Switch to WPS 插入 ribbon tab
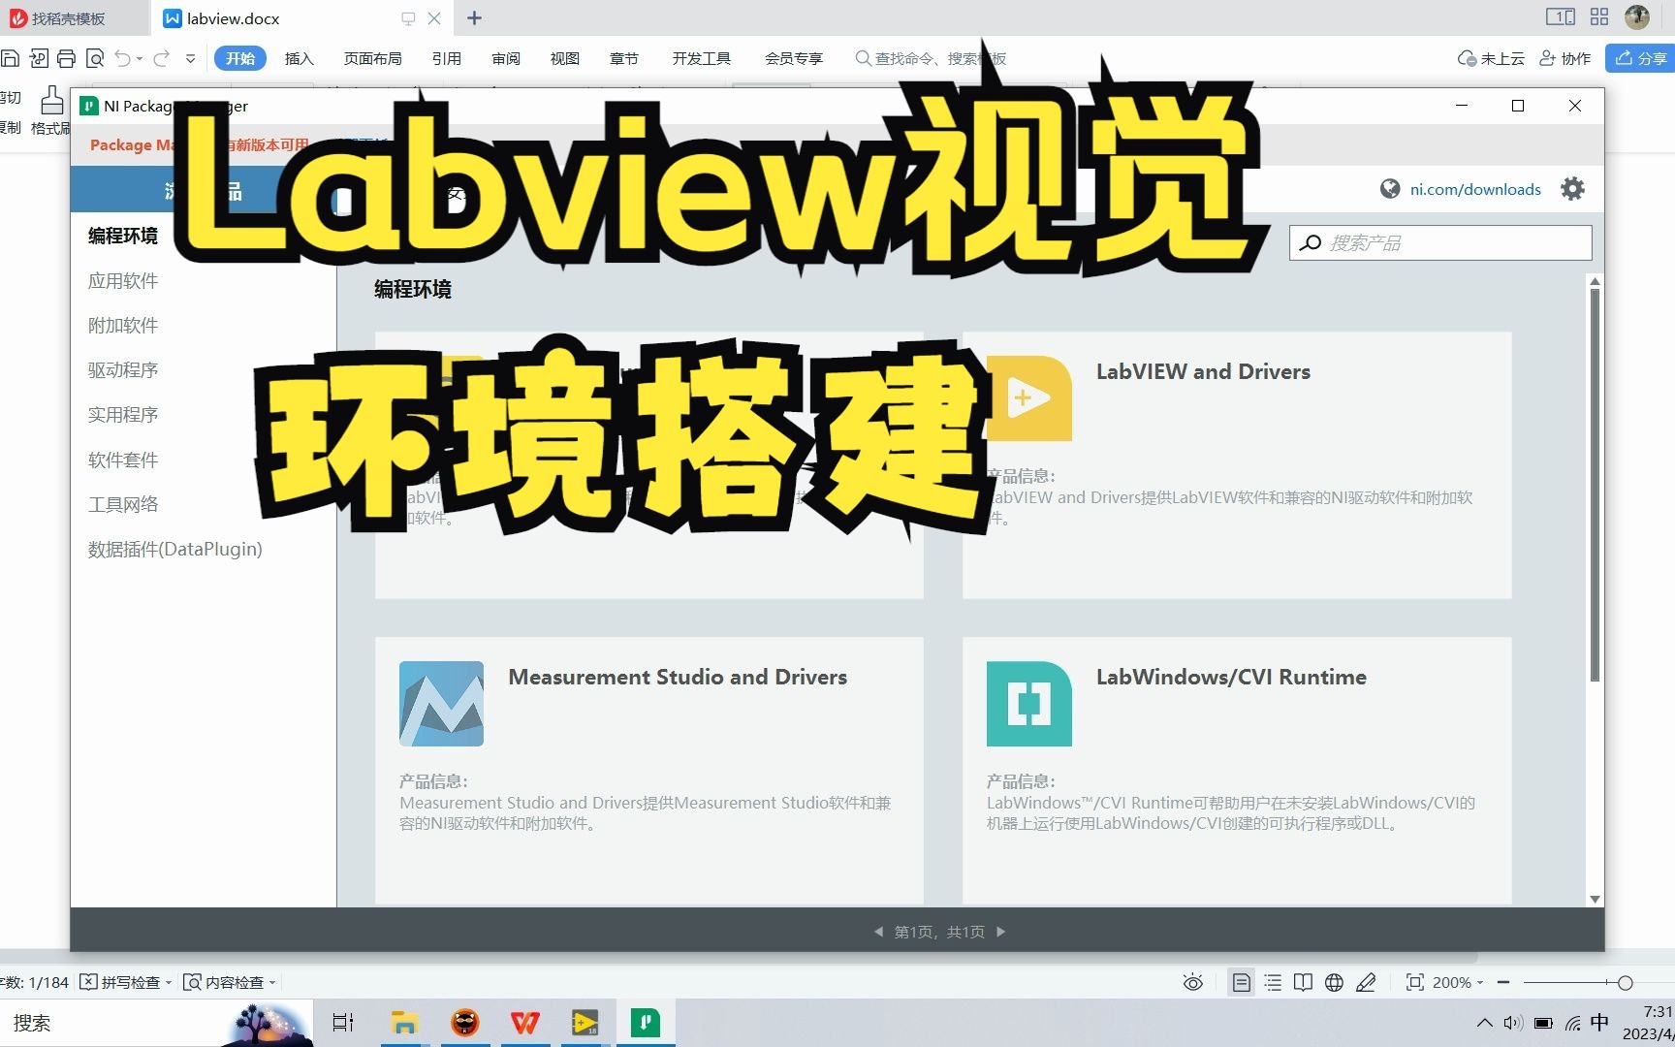This screenshot has height=1047, width=1675. pyautogui.click(x=300, y=58)
